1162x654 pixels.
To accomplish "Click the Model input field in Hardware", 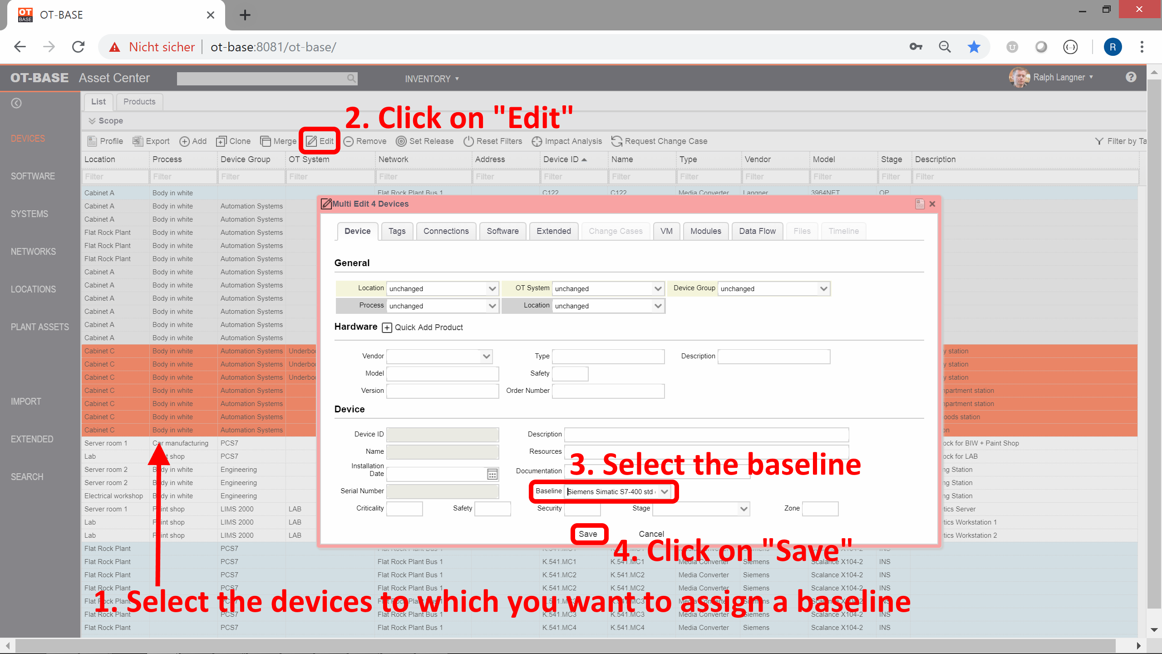I will [x=442, y=374].
